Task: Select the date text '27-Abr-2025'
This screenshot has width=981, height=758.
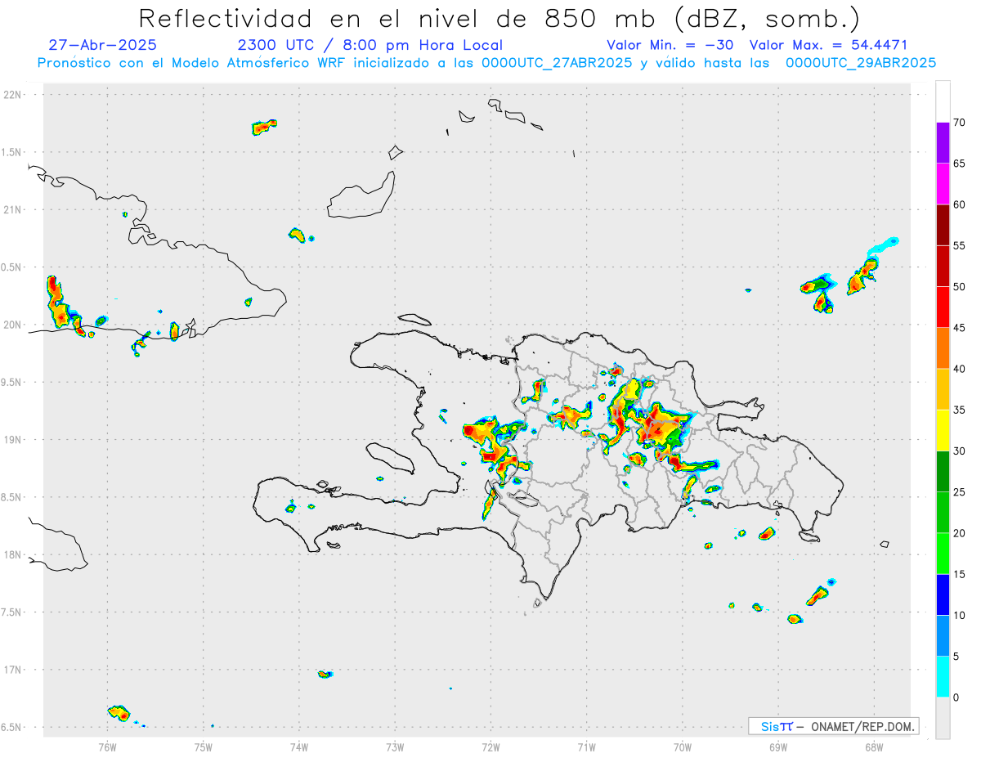Action: [x=103, y=45]
